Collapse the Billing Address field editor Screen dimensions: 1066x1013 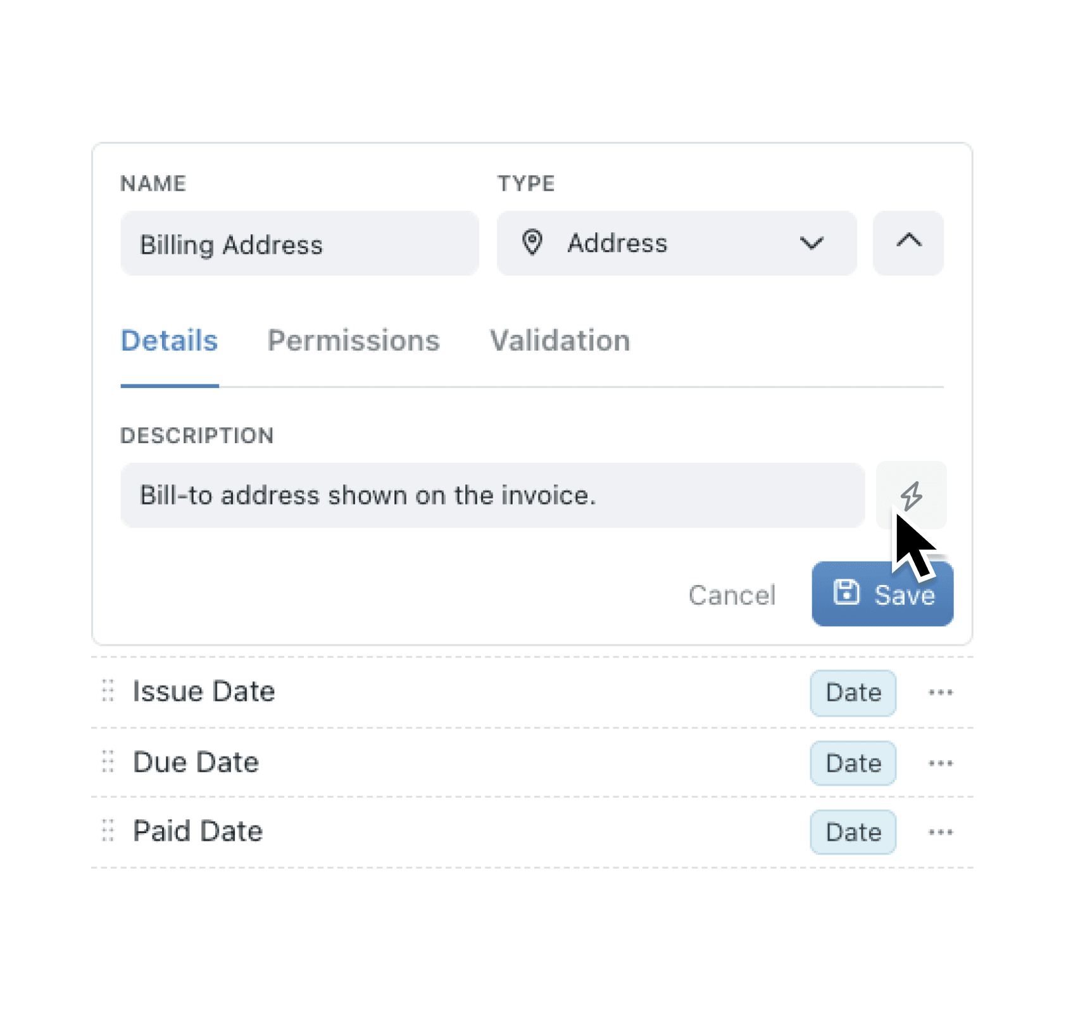tap(908, 243)
